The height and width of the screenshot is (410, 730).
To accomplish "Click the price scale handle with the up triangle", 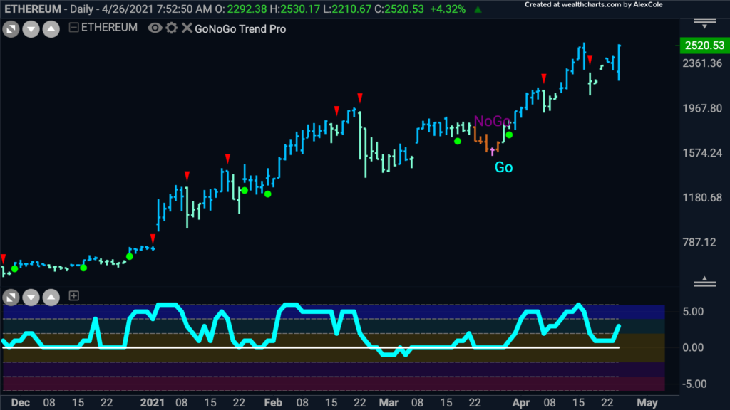I will pyautogui.click(x=704, y=281).
